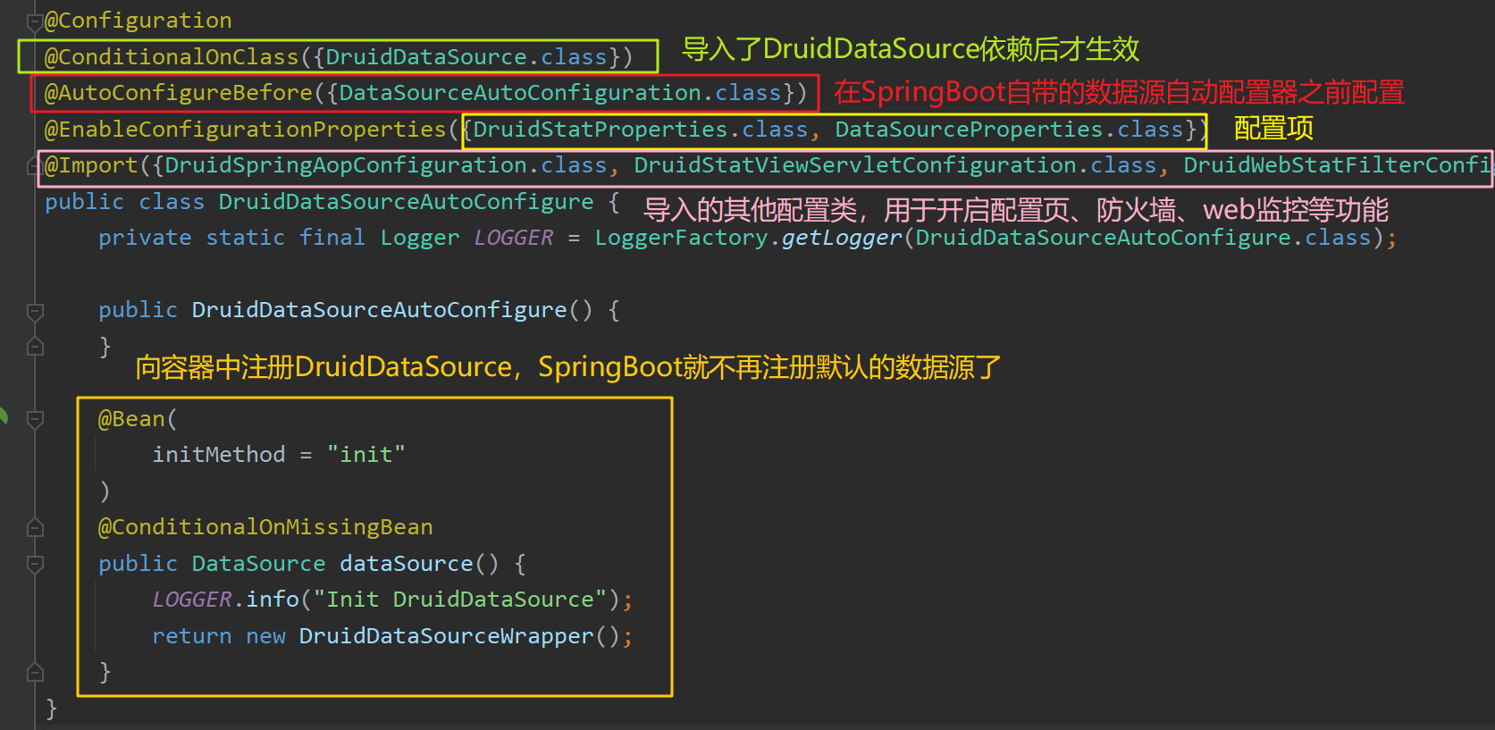
Task: Click DataSourceProperties.class reference
Action: click(x=1009, y=130)
